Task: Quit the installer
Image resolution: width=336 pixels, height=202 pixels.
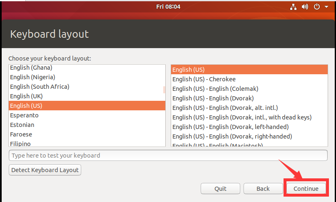Action: pyautogui.click(x=220, y=189)
